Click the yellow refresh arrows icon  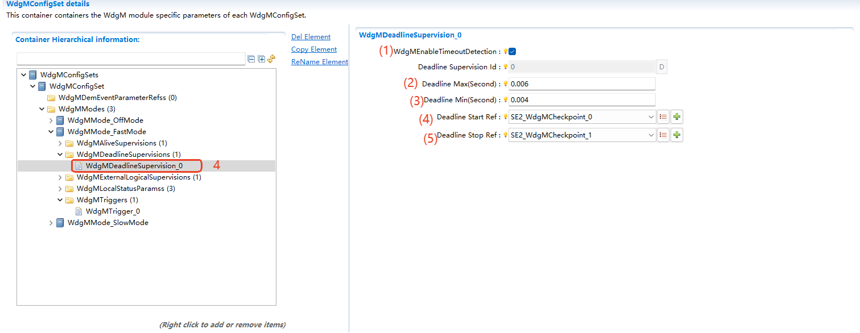pyautogui.click(x=271, y=59)
